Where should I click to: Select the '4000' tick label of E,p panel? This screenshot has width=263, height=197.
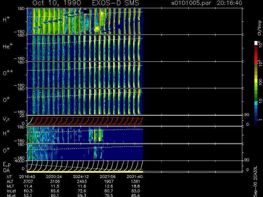pyautogui.click(x=20, y=161)
